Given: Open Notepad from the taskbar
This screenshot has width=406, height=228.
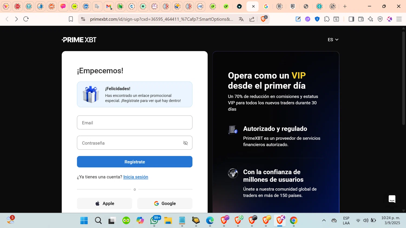Looking at the screenshot, I should [182, 221].
